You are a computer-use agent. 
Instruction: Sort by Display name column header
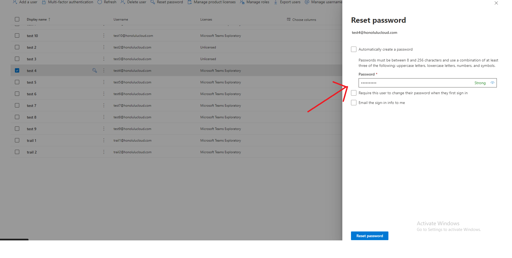(x=37, y=19)
